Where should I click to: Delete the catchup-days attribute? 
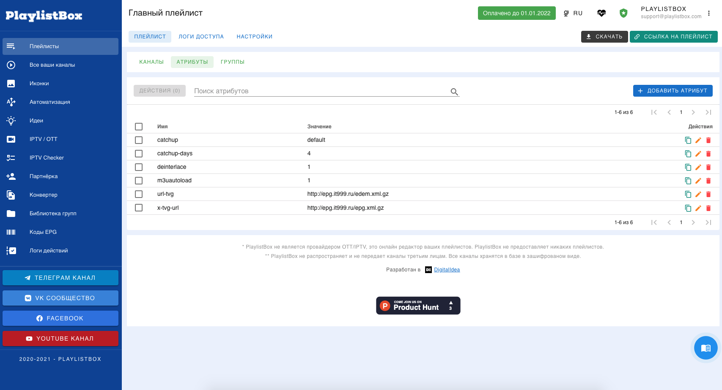pyautogui.click(x=708, y=154)
